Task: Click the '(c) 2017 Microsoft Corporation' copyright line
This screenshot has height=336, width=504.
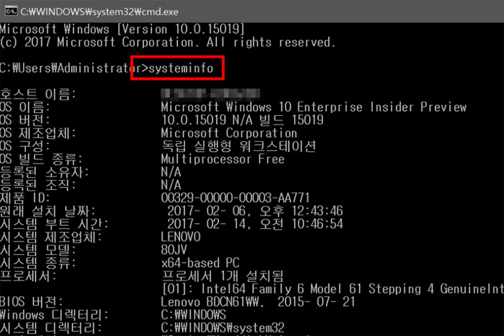Action: 168,42
